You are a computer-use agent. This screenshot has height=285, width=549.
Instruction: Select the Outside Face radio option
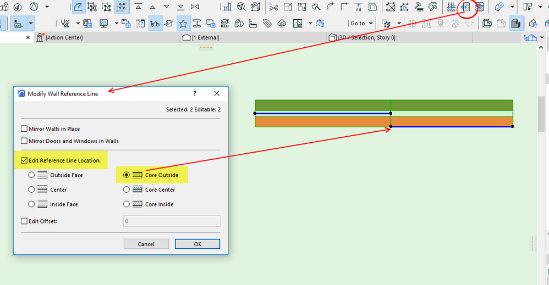click(31, 175)
